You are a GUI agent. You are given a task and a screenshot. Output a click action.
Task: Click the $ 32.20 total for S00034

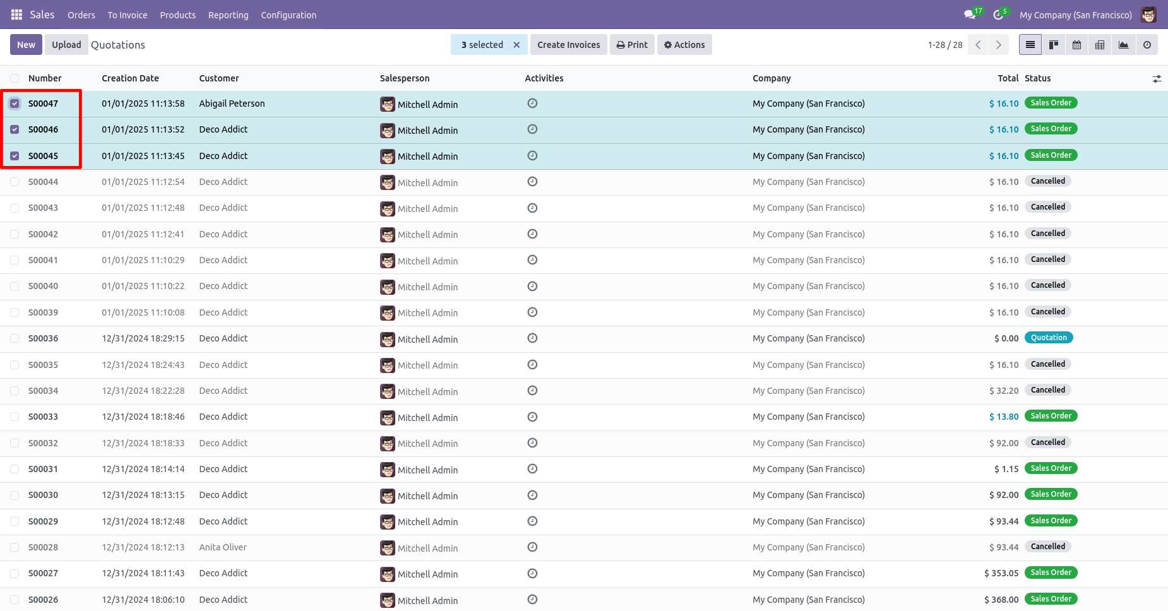1004,391
